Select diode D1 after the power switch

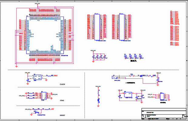141,76
